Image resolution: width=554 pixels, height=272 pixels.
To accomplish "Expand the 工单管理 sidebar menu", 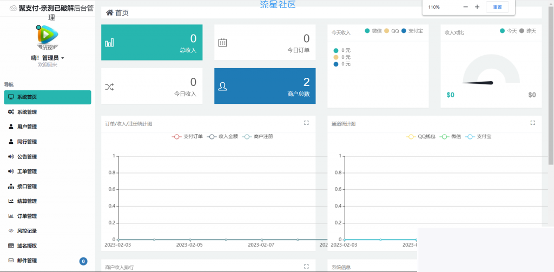I will (27, 171).
